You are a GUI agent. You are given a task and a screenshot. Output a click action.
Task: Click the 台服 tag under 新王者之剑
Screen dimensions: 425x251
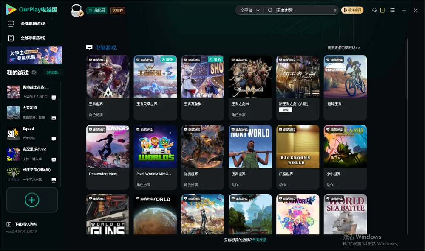point(286,110)
